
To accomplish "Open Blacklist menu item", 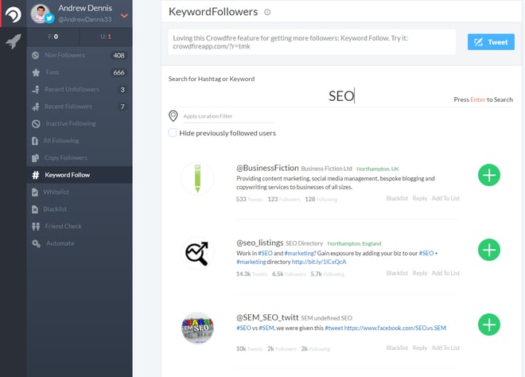I will 80,209.
